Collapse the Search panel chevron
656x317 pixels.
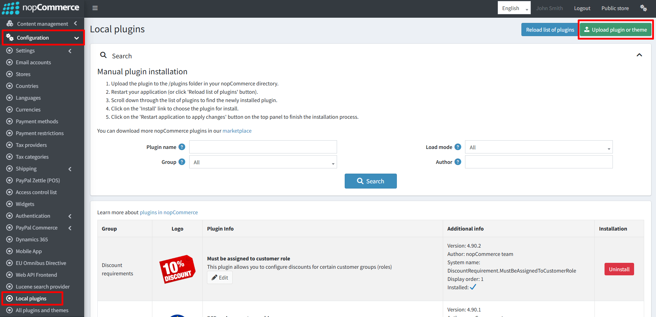coord(639,55)
